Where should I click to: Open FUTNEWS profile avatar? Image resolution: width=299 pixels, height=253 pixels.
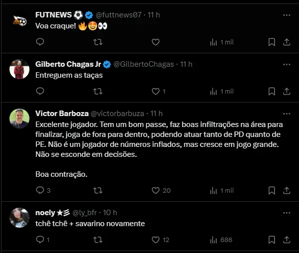(20, 20)
